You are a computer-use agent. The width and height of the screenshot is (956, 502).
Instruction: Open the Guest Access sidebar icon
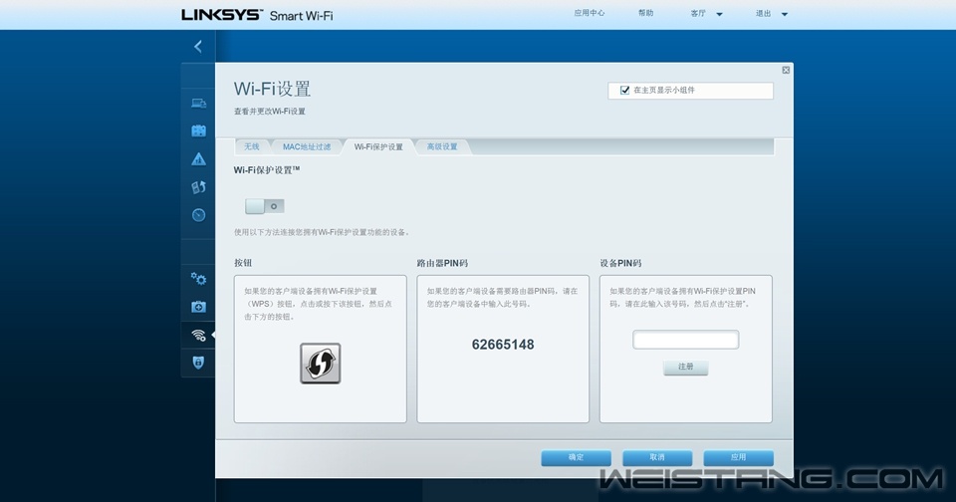[198, 130]
